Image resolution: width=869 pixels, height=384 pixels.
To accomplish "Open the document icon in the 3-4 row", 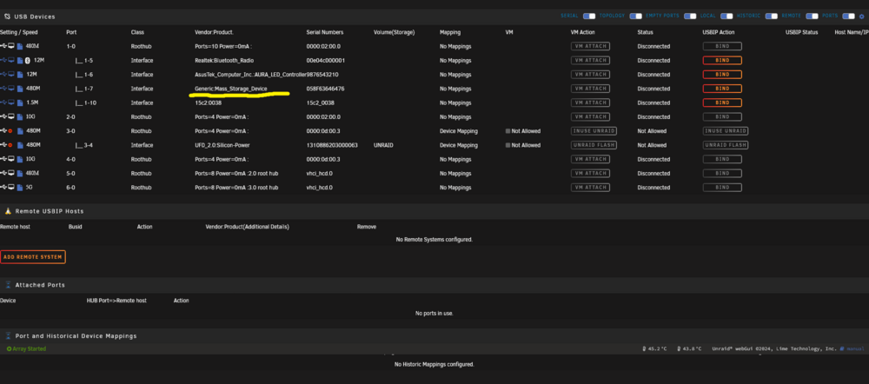I will (x=20, y=145).
